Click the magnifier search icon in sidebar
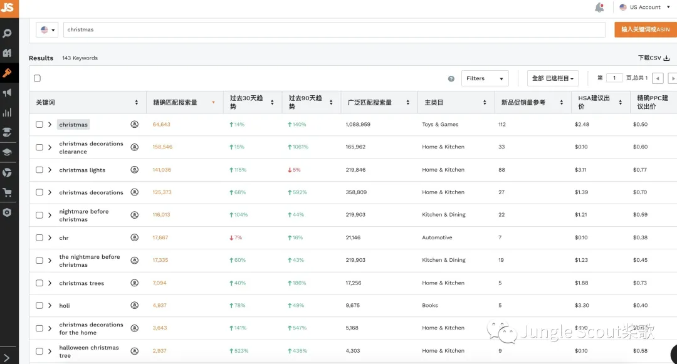The width and height of the screenshot is (677, 364). tap(7, 33)
